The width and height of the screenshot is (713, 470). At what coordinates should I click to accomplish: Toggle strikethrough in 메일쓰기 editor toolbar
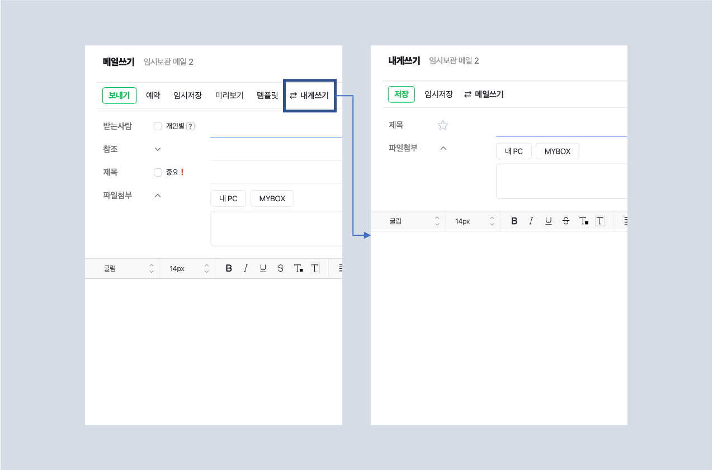(280, 268)
